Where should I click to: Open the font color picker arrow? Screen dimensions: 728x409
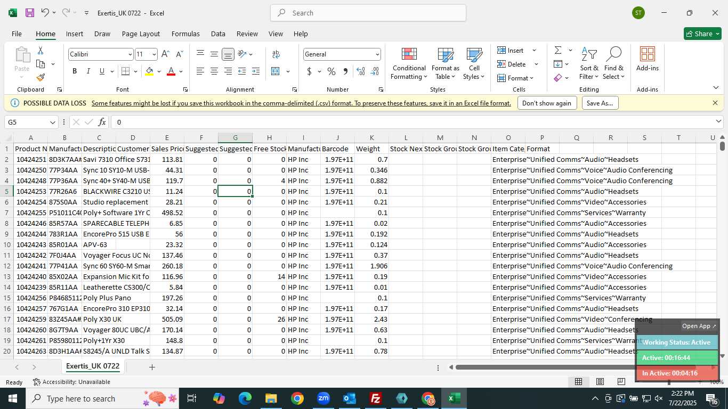181,71
